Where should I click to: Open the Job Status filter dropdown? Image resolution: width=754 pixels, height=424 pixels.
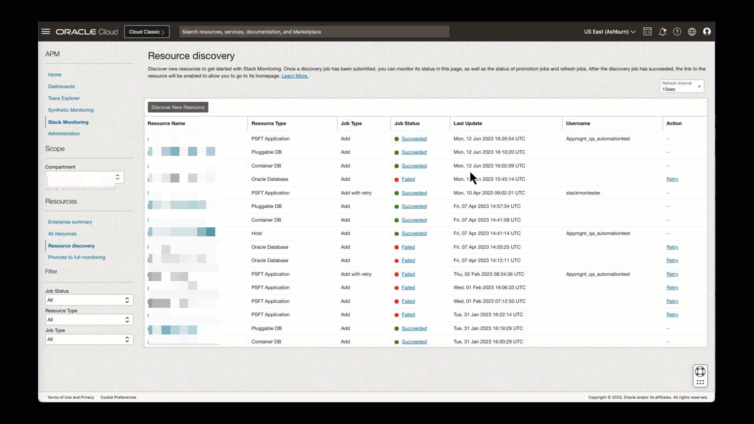tap(89, 300)
